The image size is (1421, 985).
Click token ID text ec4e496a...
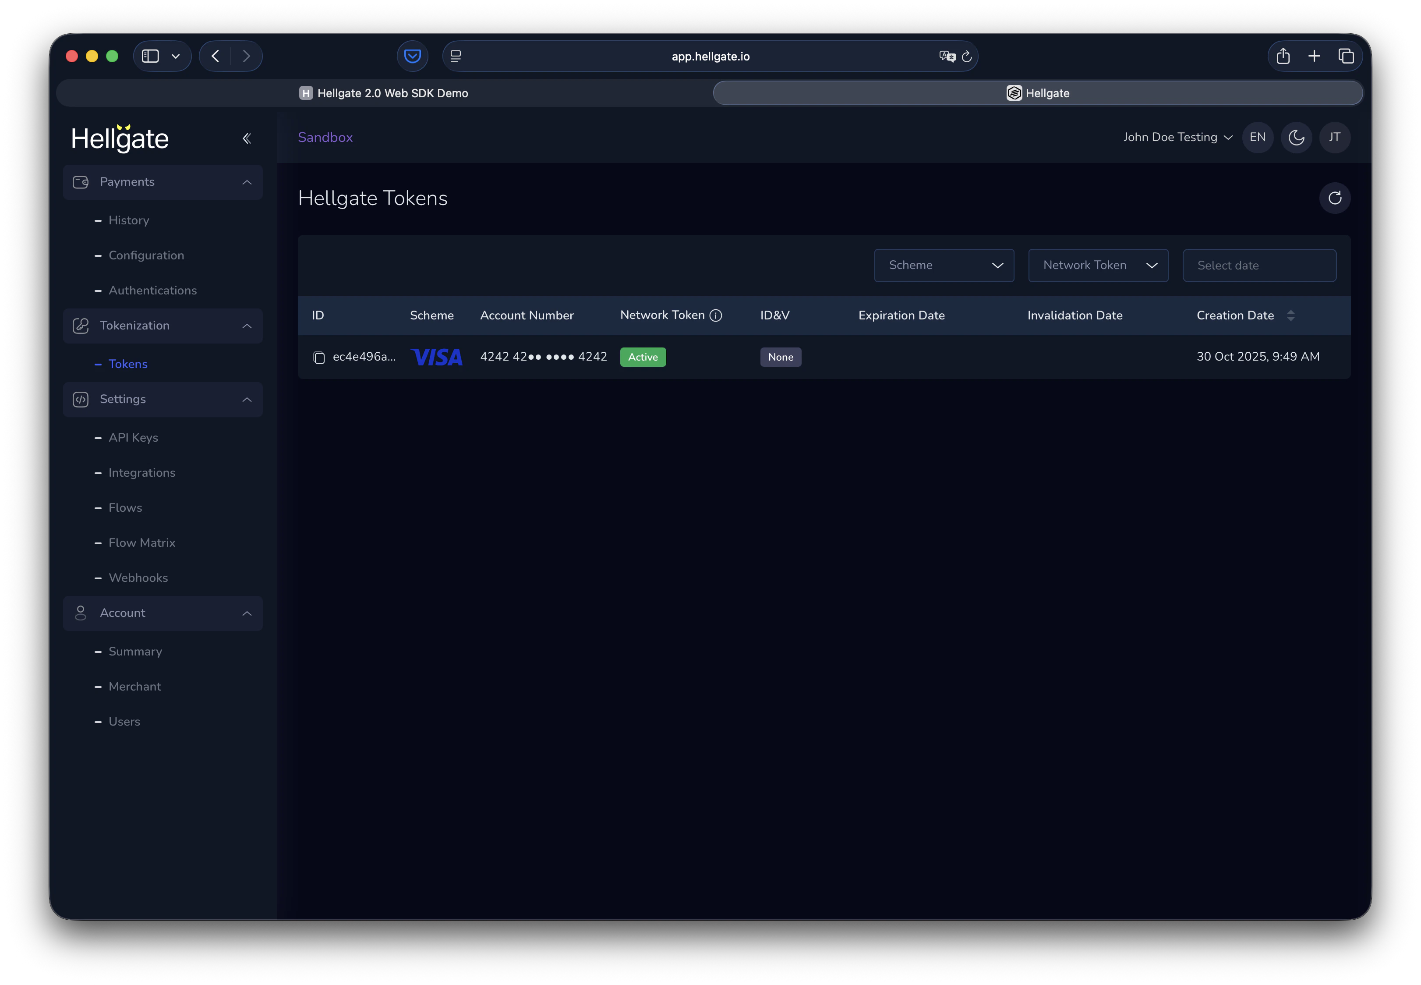pyautogui.click(x=364, y=357)
